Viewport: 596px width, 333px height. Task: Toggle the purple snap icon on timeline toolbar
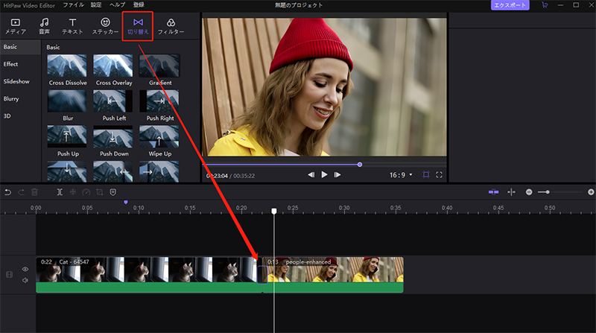[x=493, y=192]
